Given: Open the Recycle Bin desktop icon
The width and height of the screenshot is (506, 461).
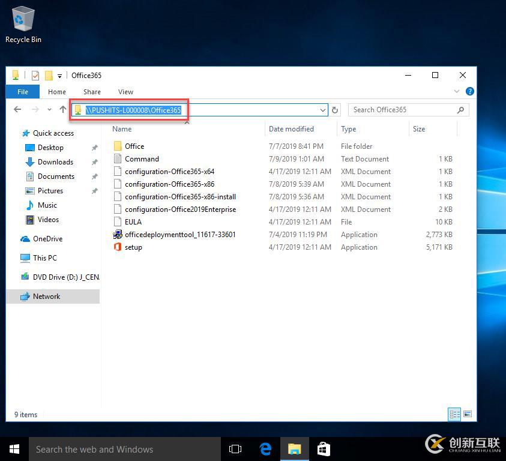Looking at the screenshot, I should [x=23, y=25].
